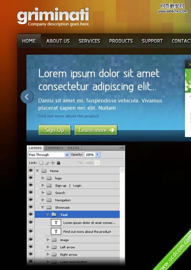Click the lock transparent pixels icon
This screenshot has width=191, height=270.
[x=41, y=163]
